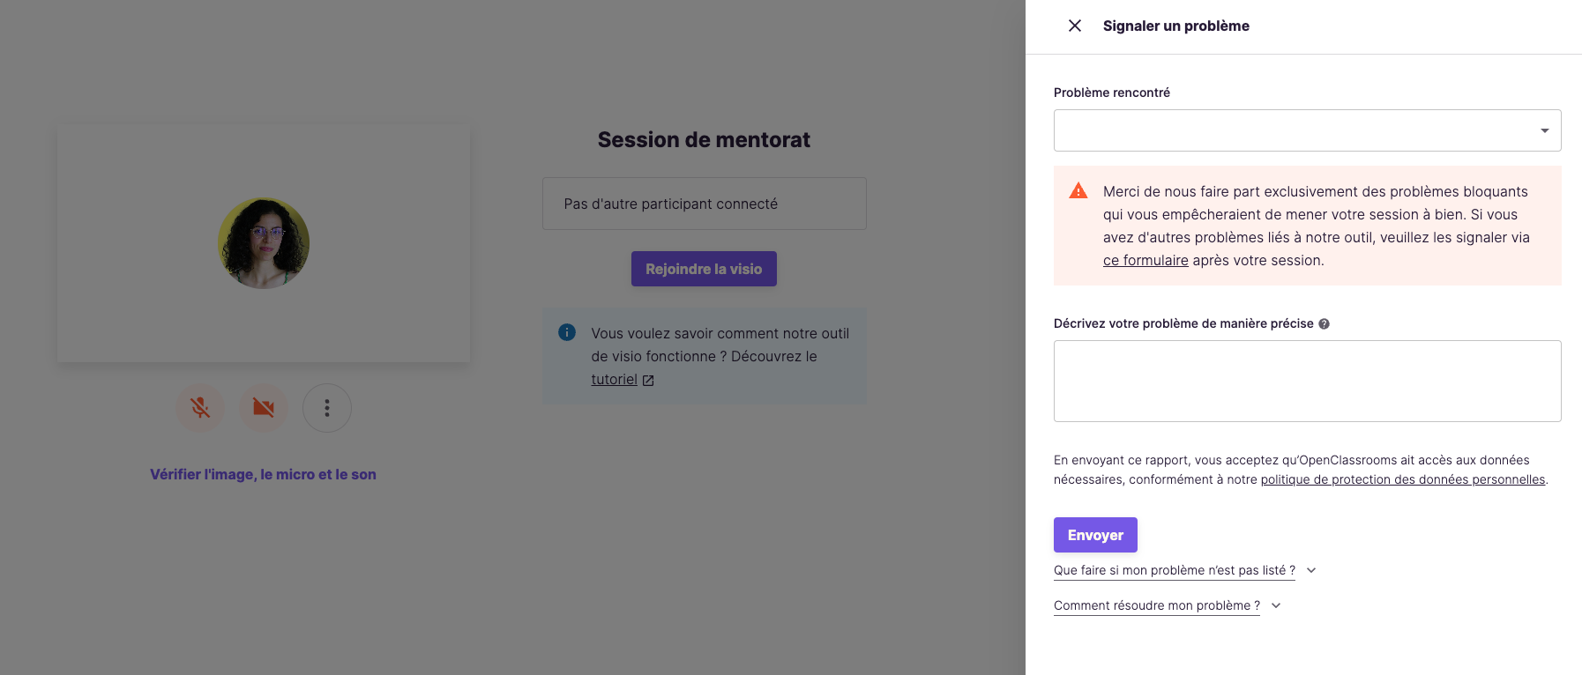The width and height of the screenshot is (1582, 675).
Task: Open the tutoriel link
Action: [x=614, y=380]
